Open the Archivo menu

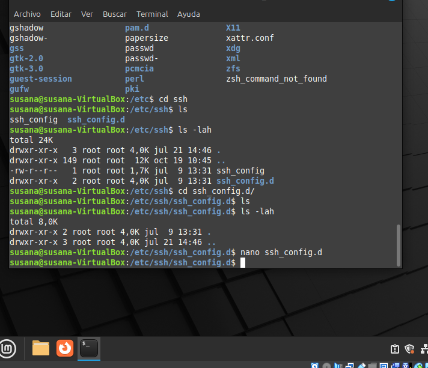(x=27, y=14)
